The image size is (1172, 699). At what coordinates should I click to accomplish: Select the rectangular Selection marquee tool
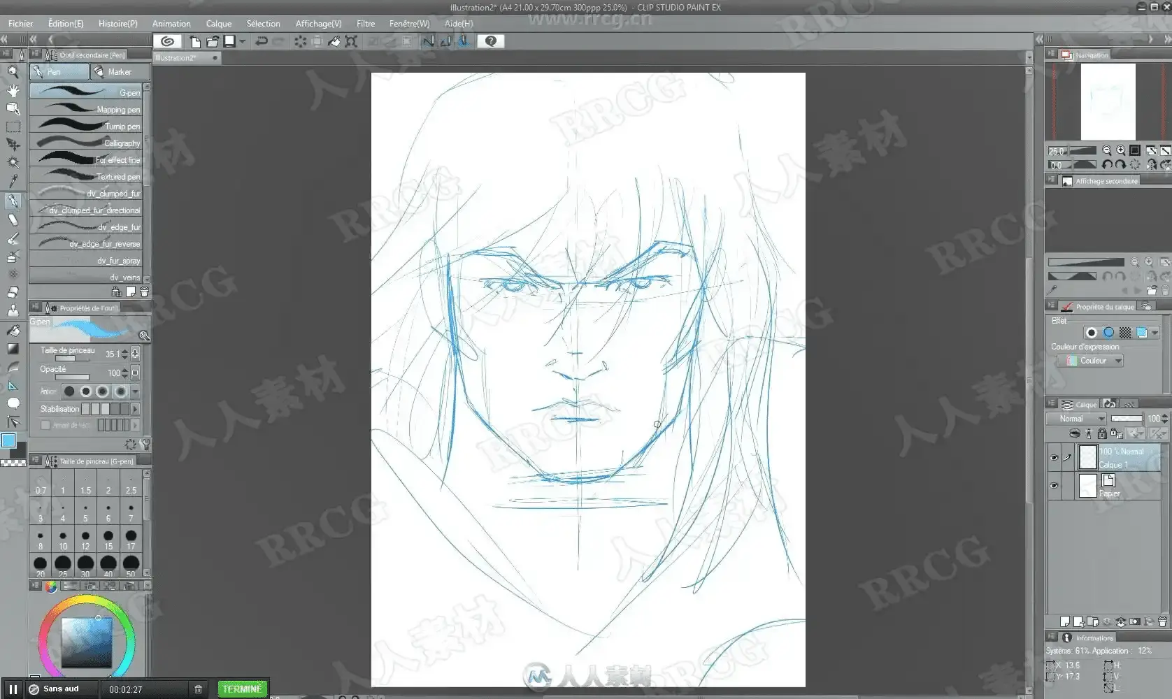13,127
